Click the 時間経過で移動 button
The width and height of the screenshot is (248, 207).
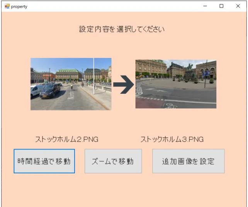pyautogui.click(x=44, y=161)
